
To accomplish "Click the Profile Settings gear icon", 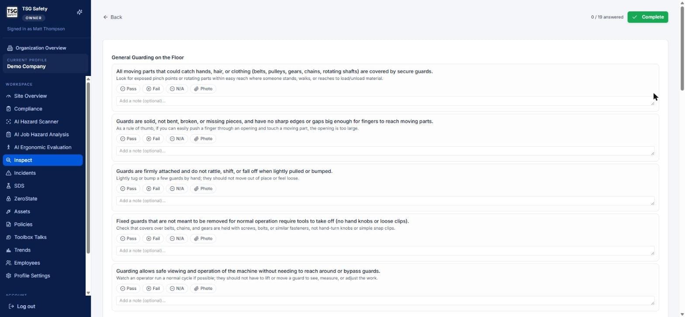I will pos(9,276).
